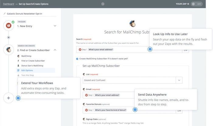
Task: Click the Step 1 Wufoo icon in Search field
Action: pyautogui.click(x=80, y=50)
